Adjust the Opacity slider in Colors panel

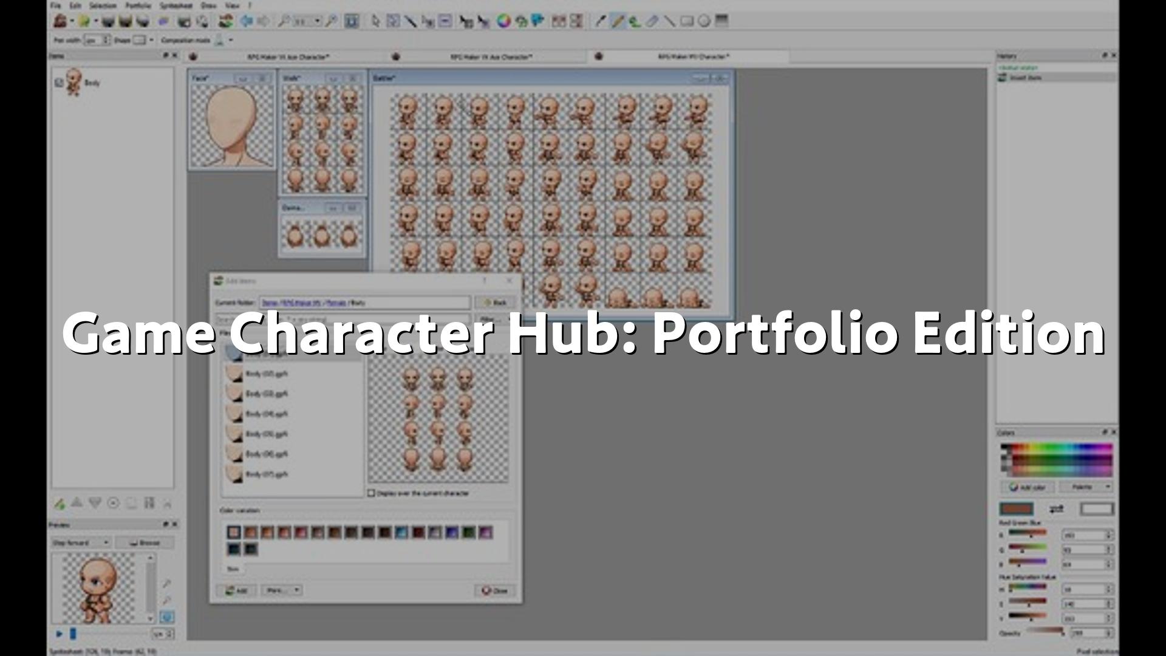coord(1044,632)
